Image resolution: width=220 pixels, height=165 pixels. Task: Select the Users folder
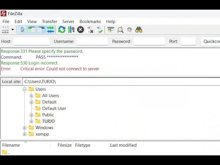[40, 89]
